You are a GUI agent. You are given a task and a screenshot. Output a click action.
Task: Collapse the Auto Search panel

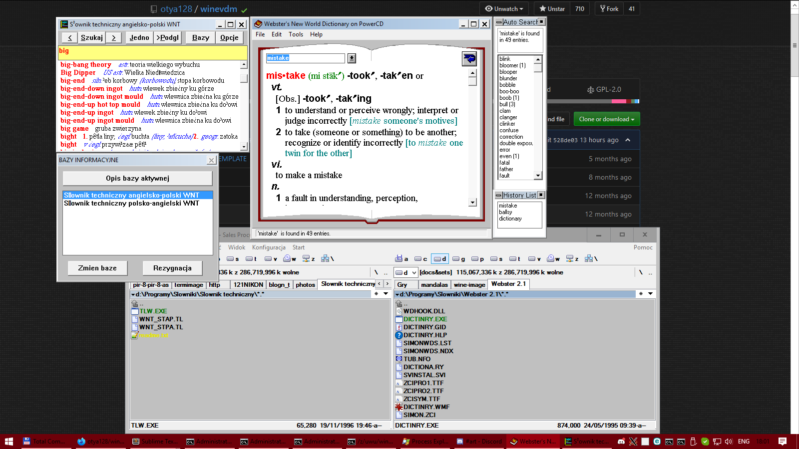pyautogui.click(x=499, y=22)
